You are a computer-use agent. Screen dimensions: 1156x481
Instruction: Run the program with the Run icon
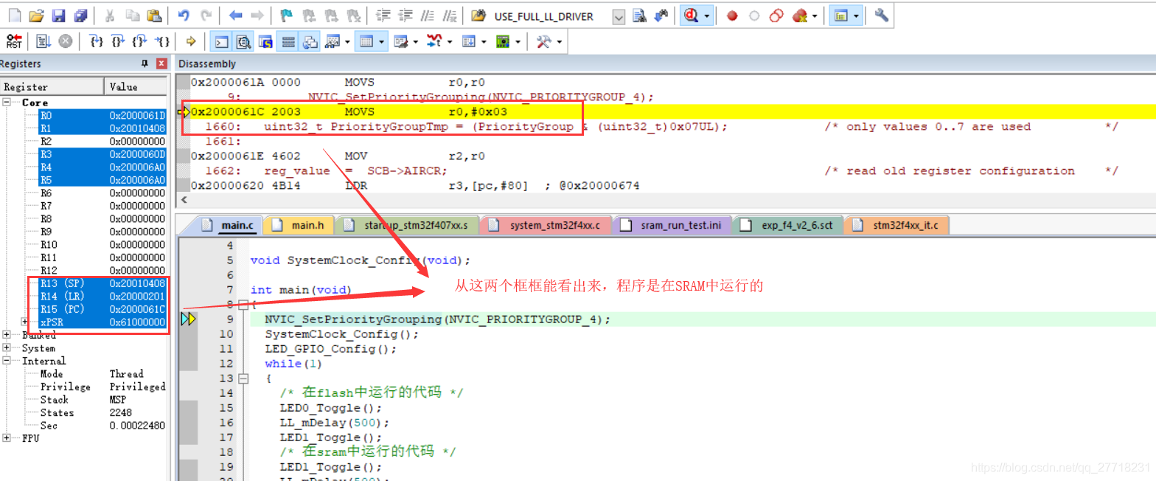43,41
